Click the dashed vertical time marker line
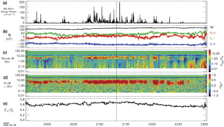Screen dimensions: 224x127 coord(116,62)
